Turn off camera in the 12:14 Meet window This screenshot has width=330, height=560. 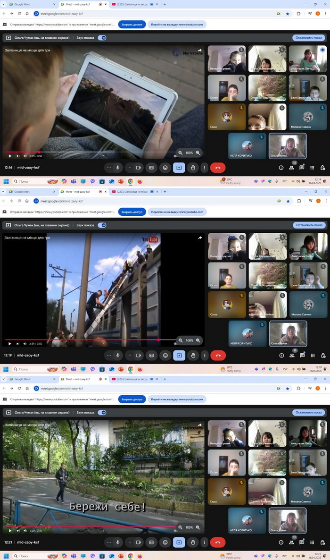(139, 168)
